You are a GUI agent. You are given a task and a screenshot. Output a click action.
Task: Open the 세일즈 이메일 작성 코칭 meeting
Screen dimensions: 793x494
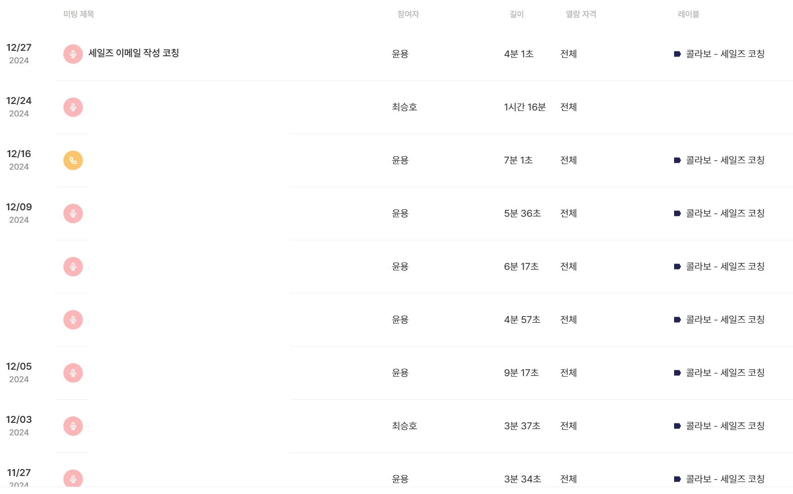(x=134, y=53)
